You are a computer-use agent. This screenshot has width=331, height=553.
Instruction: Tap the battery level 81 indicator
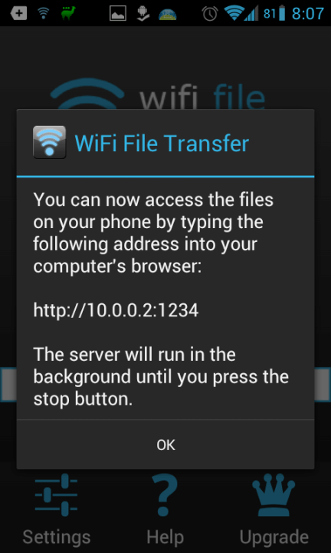274,13
